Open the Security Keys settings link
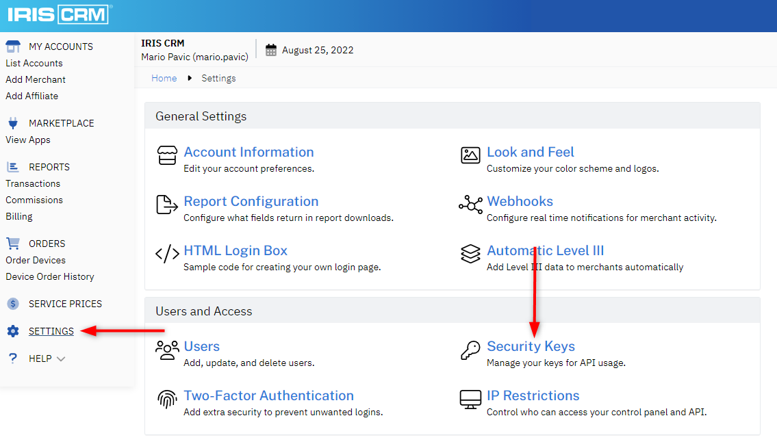 click(531, 346)
